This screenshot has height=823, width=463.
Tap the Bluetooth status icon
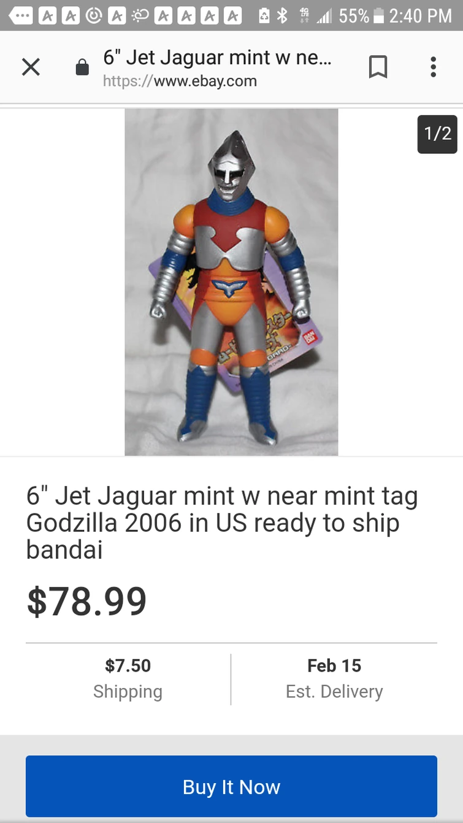pyautogui.click(x=282, y=15)
